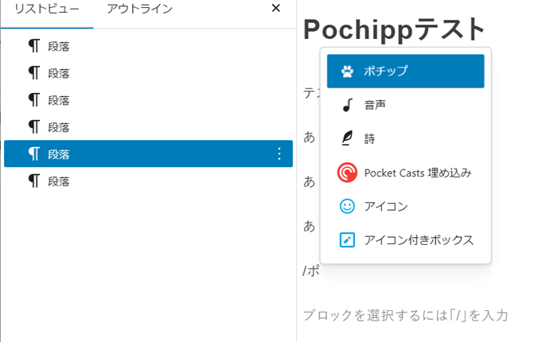Switch to the アウトライン tab

point(139,9)
